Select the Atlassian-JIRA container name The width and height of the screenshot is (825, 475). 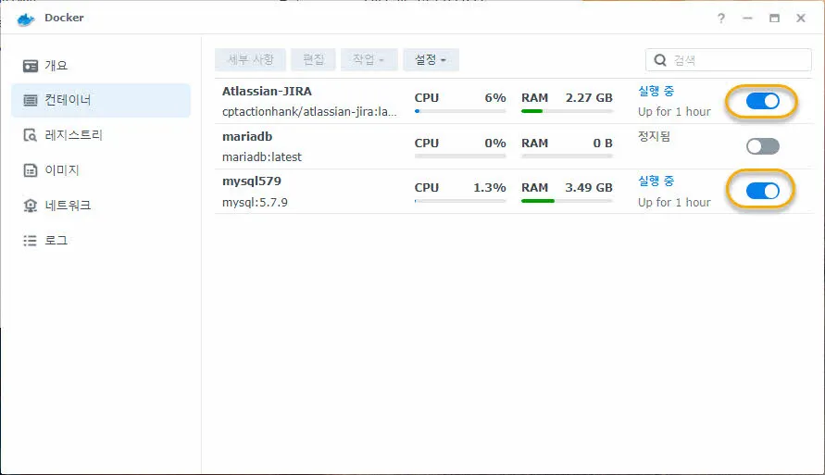(267, 91)
